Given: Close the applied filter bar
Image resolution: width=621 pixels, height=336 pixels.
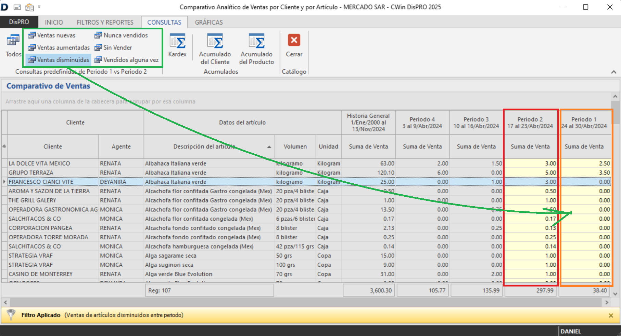Looking at the screenshot, I should click(611, 316).
